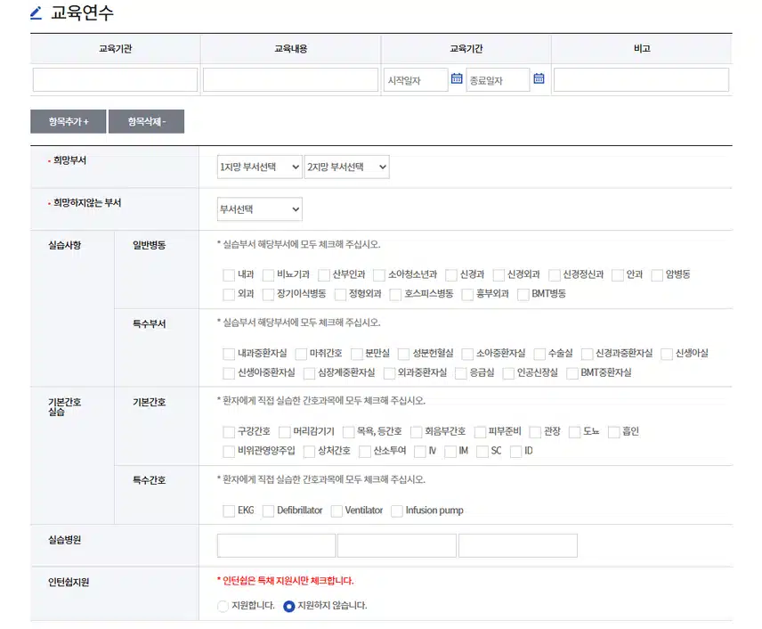Open the 2지망 부서선택 dropdown

(x=346, y=167)
